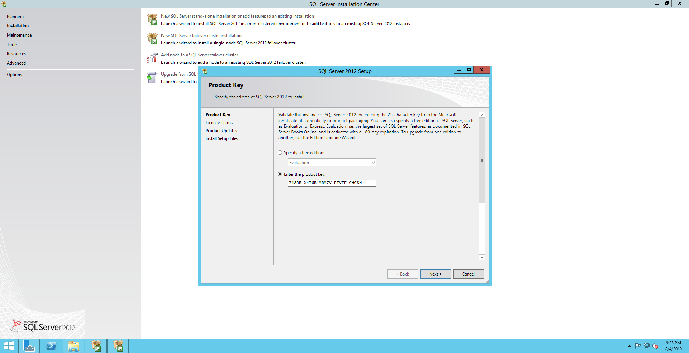This screenshot has height=353, width=689.
Task: Go to the Planning section
Action: click(x=15, y=17)
